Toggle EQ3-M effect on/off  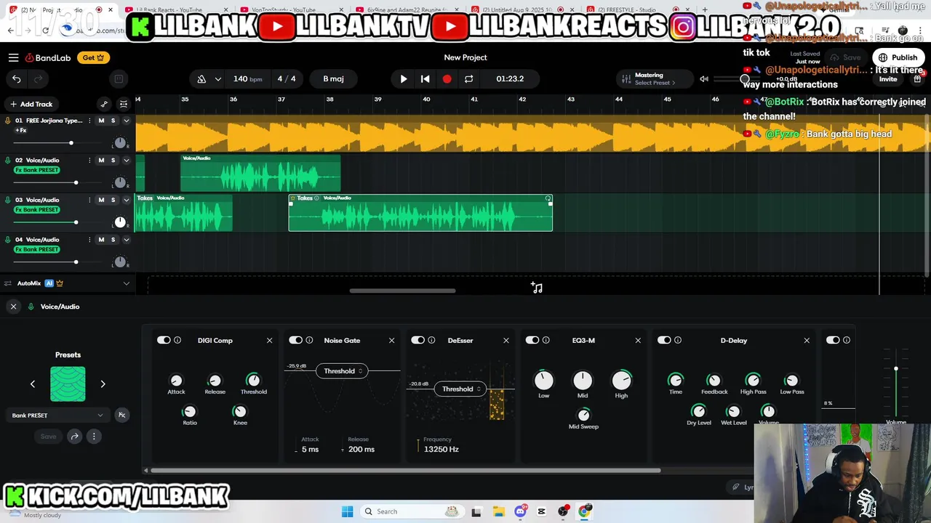[x=532, y=340]
